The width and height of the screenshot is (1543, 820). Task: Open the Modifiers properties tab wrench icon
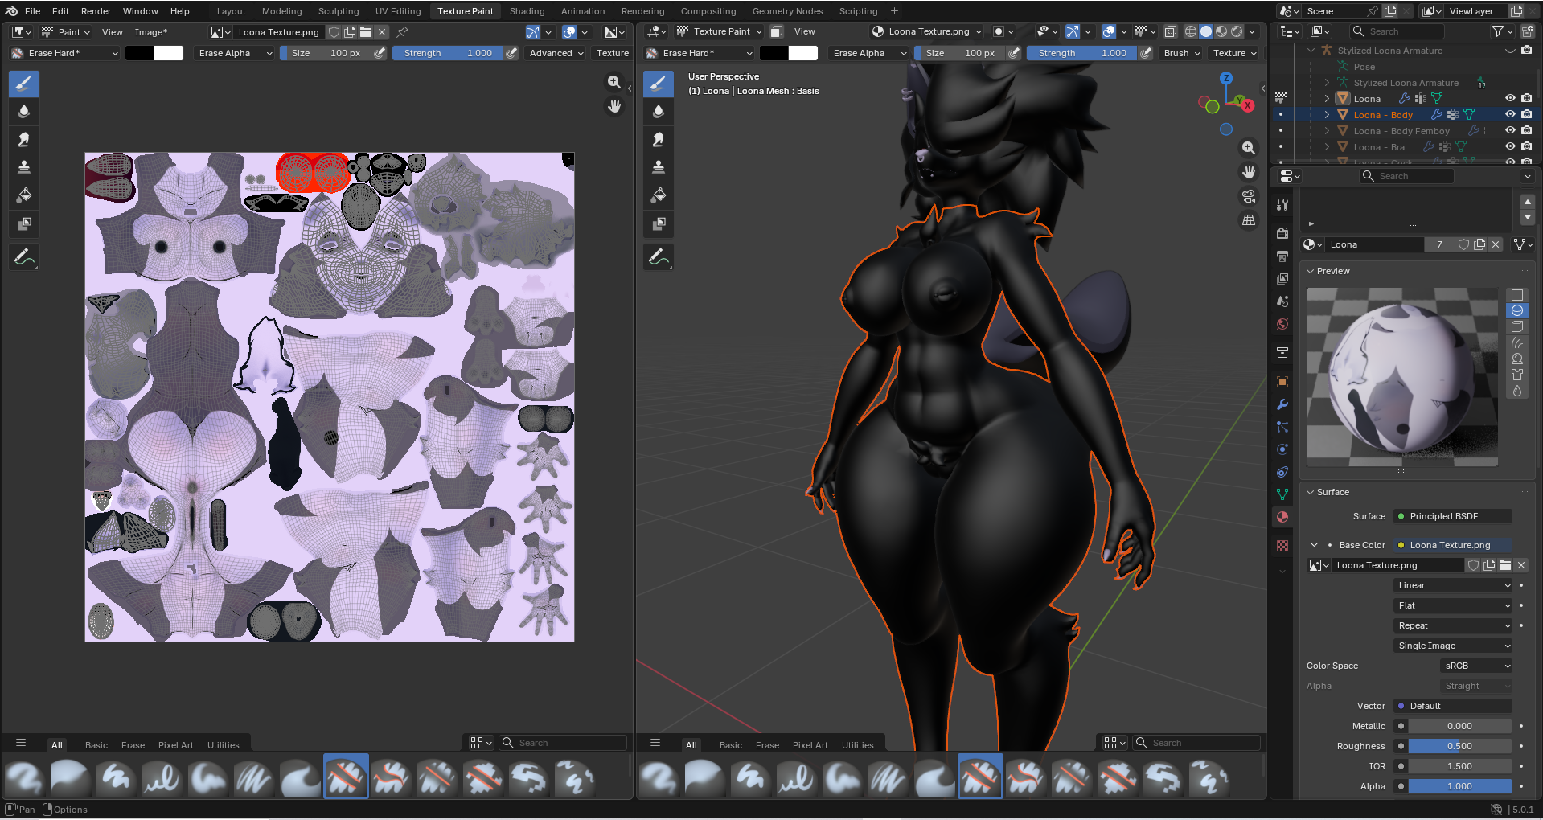coord(1282,404)
